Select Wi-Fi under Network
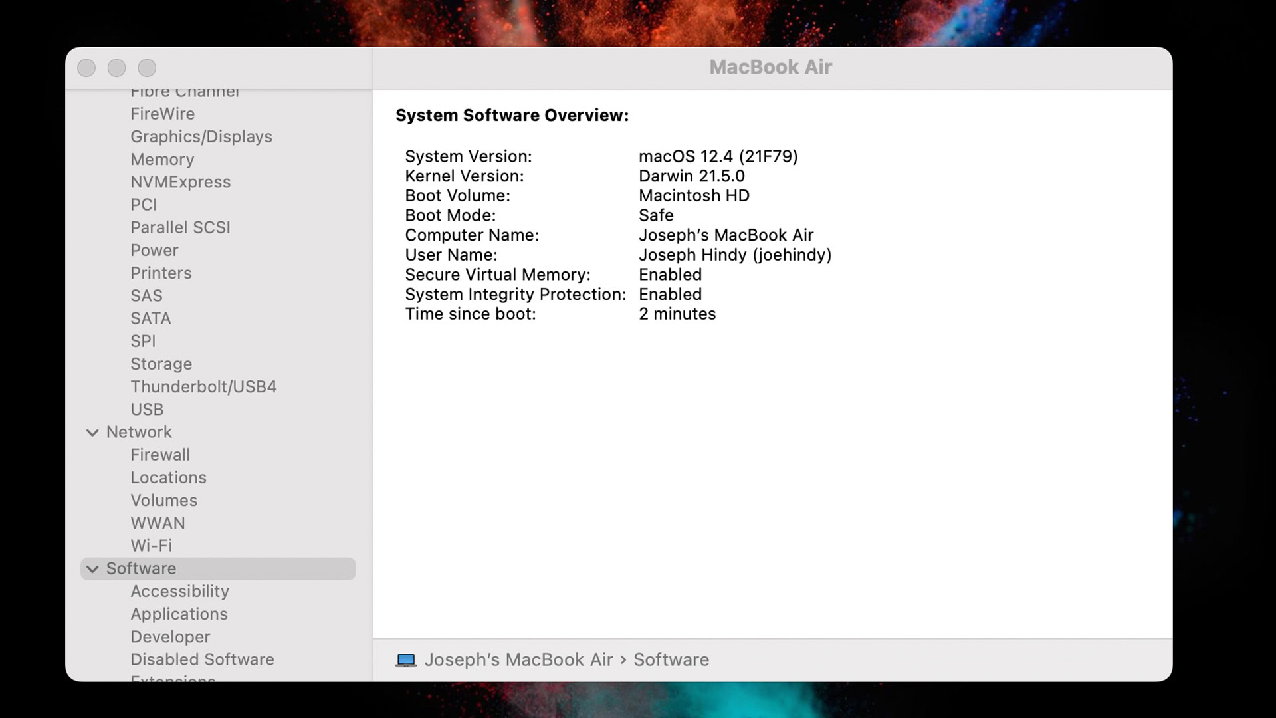The height and width of the screenshot is (718, 1276). click(151, 546)
